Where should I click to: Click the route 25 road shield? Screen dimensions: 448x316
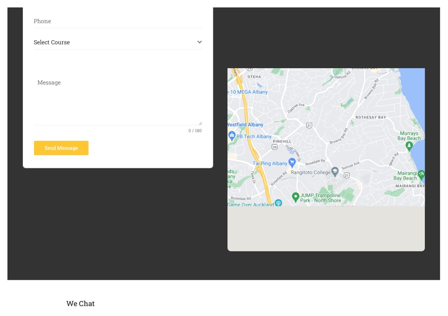click(275, 147)
